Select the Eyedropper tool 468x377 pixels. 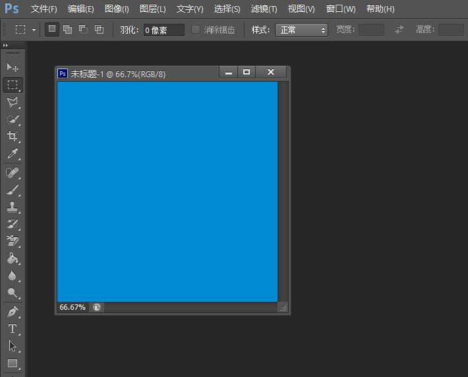tap(13, 154)
